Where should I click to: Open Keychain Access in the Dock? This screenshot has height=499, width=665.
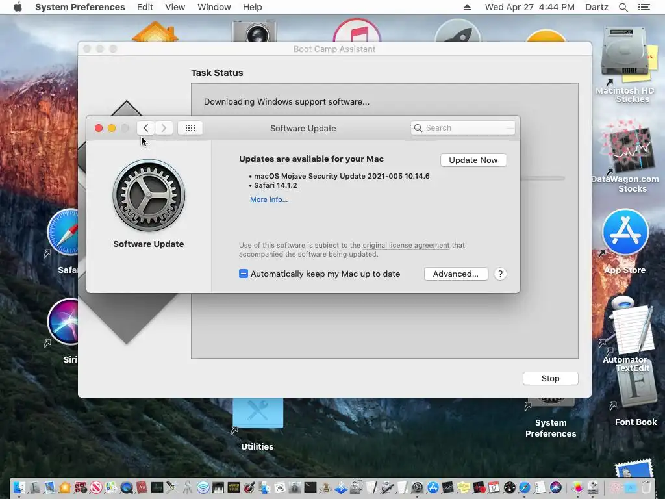pyautogui.click(x=187, y=487)
